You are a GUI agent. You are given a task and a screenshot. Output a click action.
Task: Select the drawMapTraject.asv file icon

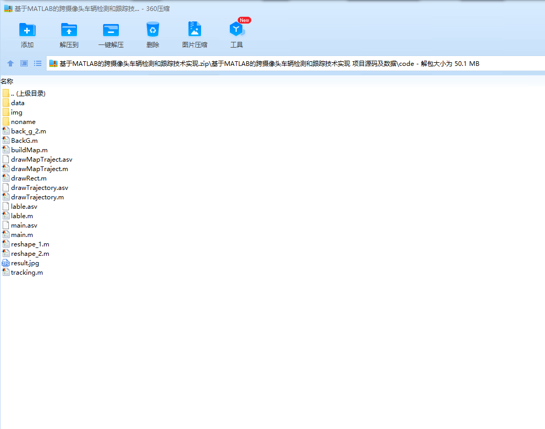coord(6,160)
